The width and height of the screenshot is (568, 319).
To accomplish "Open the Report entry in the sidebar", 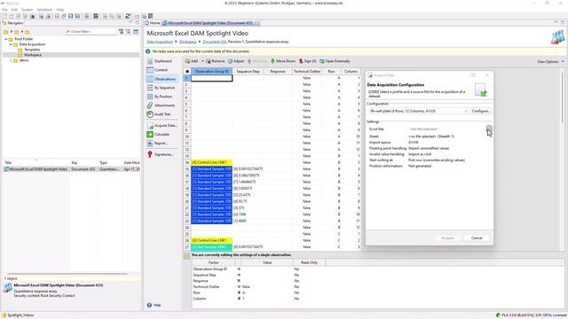I will point(158,144).
